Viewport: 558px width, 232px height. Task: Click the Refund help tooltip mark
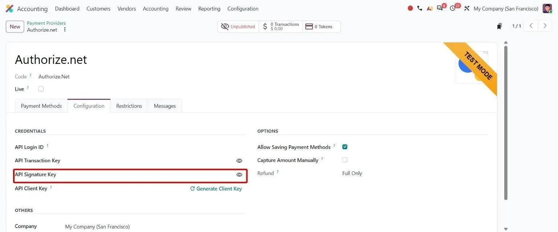tap(278, 172)
